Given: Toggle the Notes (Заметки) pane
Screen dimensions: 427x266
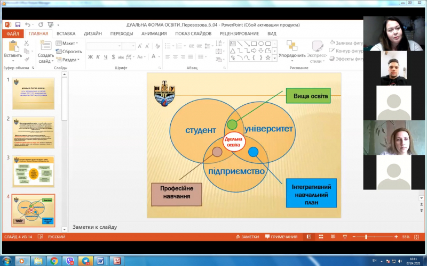Looking at the screenshot, I should pos(247,237).
